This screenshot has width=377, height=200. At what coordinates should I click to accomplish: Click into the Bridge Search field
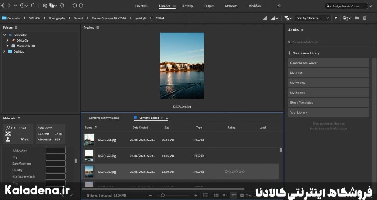coord(346,6)
